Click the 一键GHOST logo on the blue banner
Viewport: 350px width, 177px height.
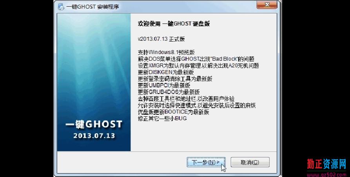[x=94, y=125]
